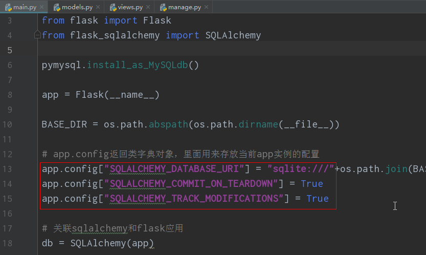The image size is (426, 255).
Task: Collapse the import block fold marker at line 4
Action: (37, 35)
